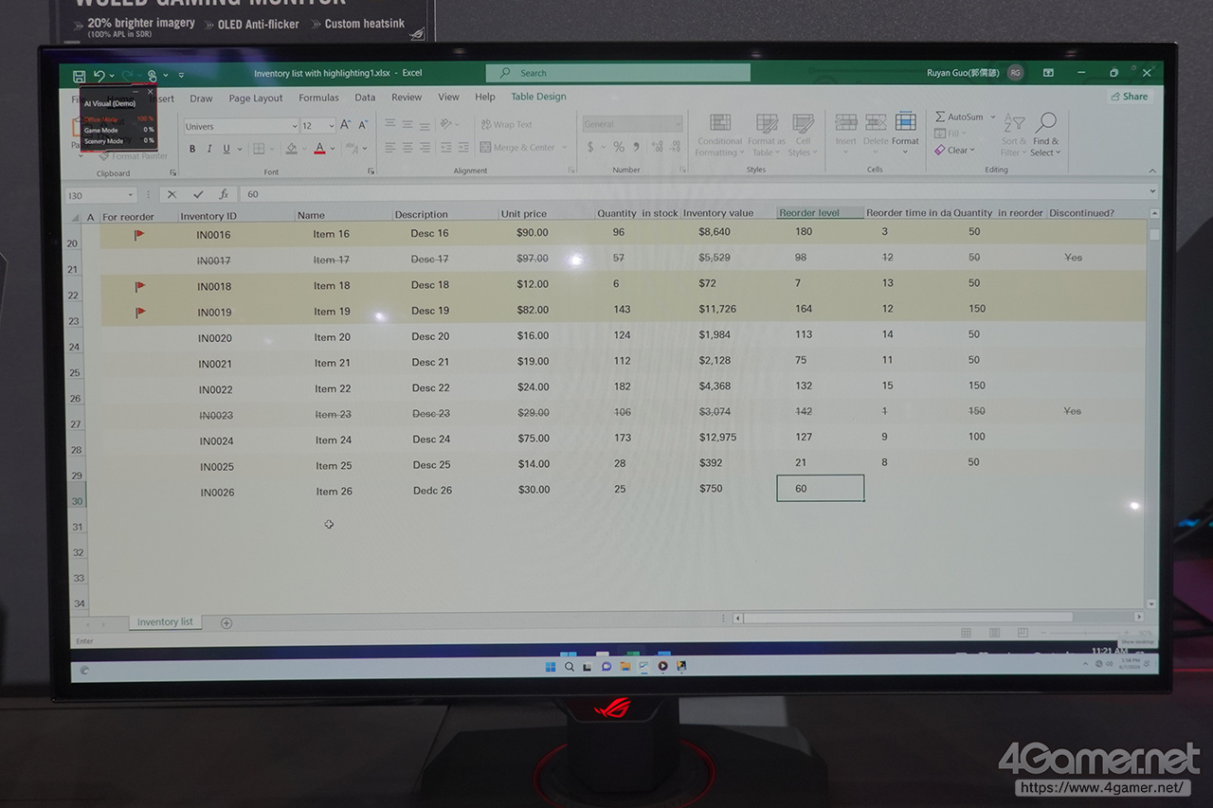The width and height of the screenshot is (1213, 808).
Task: Open the font size dropdown
Action: point(331,126)
